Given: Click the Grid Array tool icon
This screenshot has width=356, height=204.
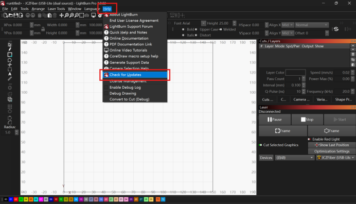Looking at the screenshot, I should (10, 107).
